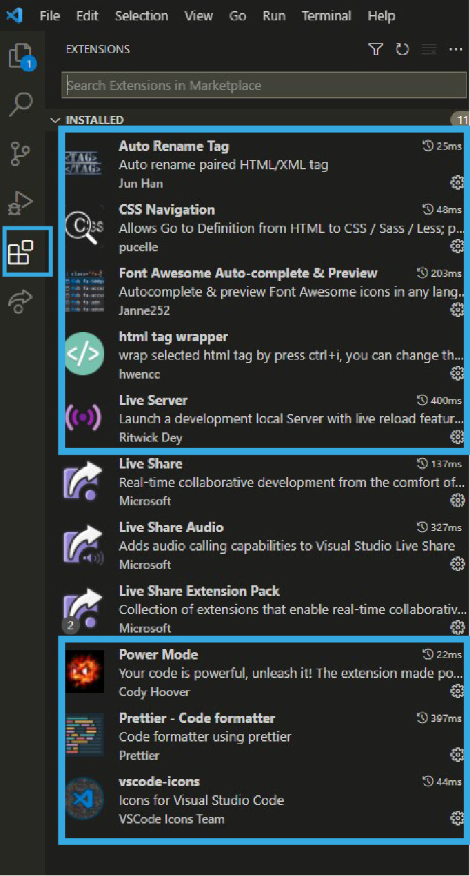This screenshot has width=470, height=876.
Task: Click the html tag wrapper extension icon
Action: point(84,354)
